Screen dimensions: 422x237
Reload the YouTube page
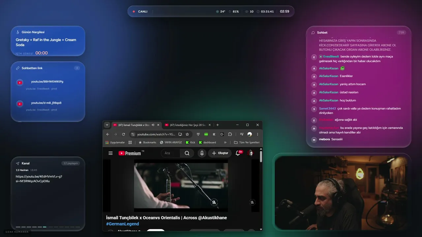coord(124,134)
